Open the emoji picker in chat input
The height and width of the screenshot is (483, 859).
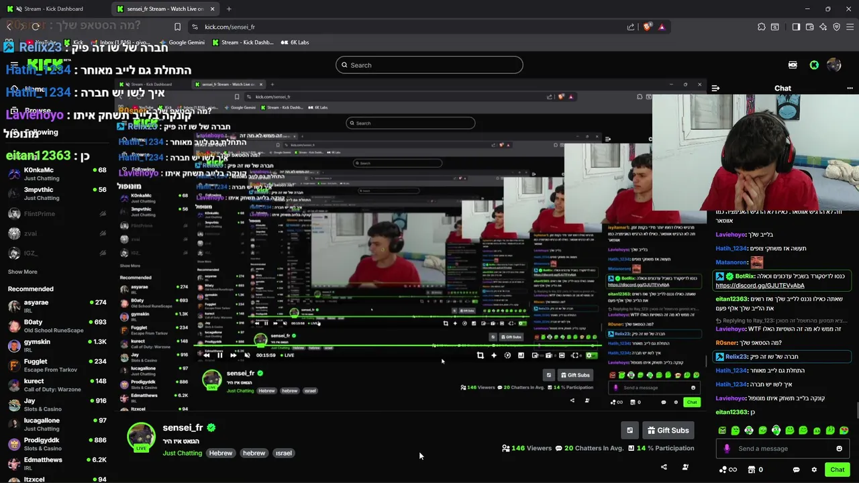[x=839, y=449]
